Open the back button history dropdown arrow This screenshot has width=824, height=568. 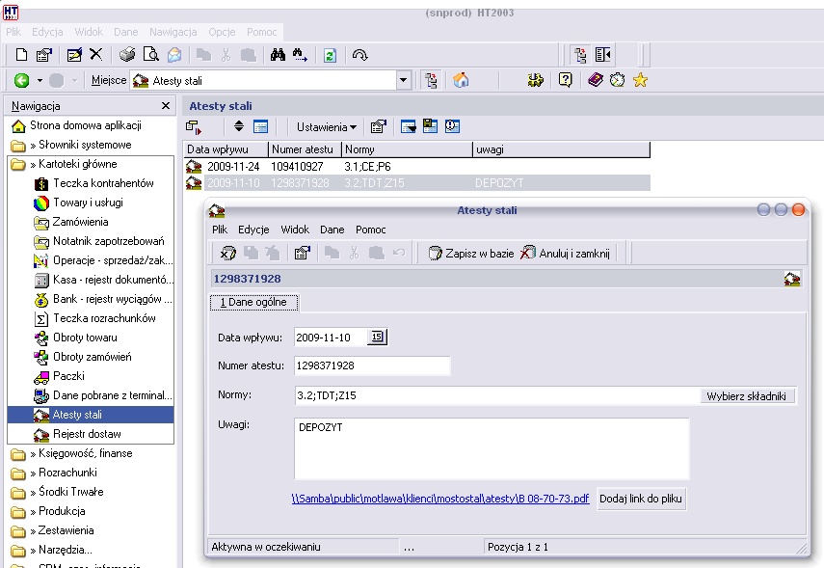pos(40,81)
